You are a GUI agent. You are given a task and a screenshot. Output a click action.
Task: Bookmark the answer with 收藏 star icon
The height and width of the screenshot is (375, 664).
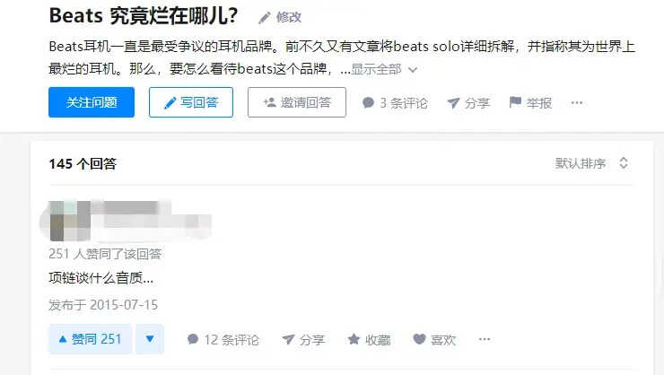coord(354,339)
